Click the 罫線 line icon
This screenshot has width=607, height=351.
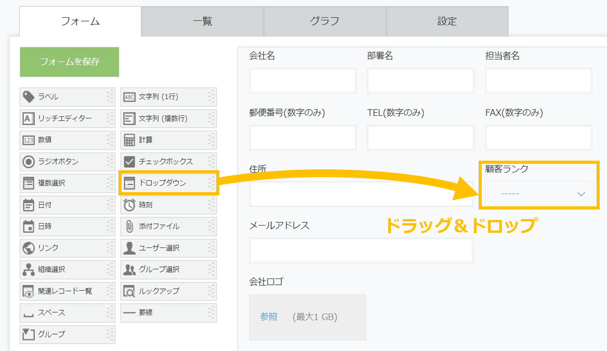(x=129, y=313)
